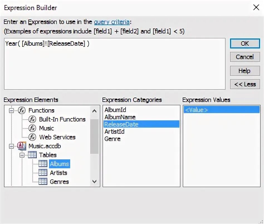This screenshot has width=264, height=224.
Task: Select Music under Functions
Action: (47, 128)
